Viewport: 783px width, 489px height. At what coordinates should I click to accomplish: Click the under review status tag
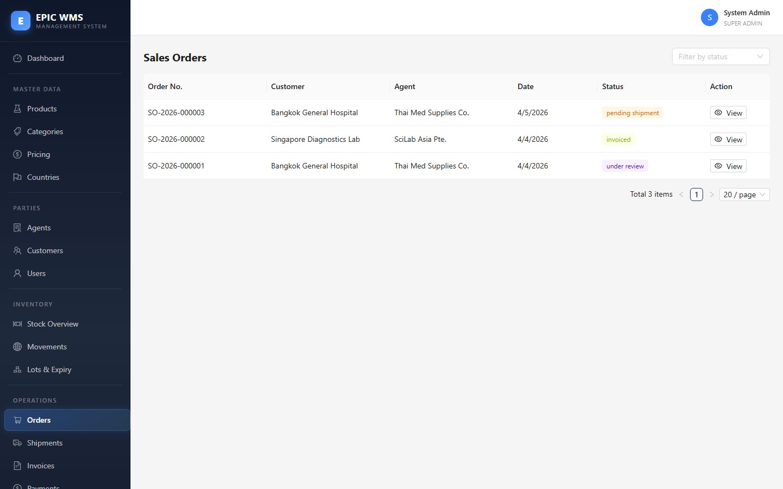pos(625,166)
